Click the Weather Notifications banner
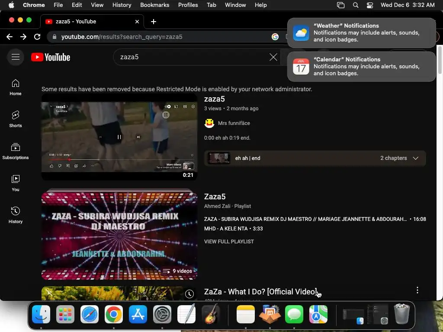The width and height of the screenshot is (443, 332). click(x=361, y=33)
